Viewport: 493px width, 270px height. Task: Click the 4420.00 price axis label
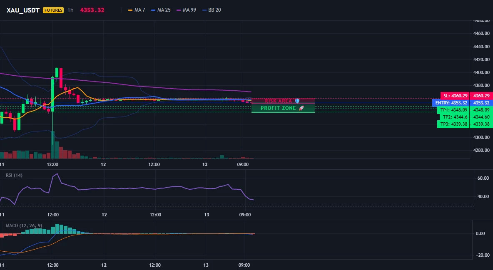click(481, 59)
